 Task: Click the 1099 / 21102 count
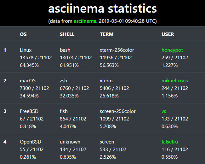pyautogui.click(x=114, y=119)
